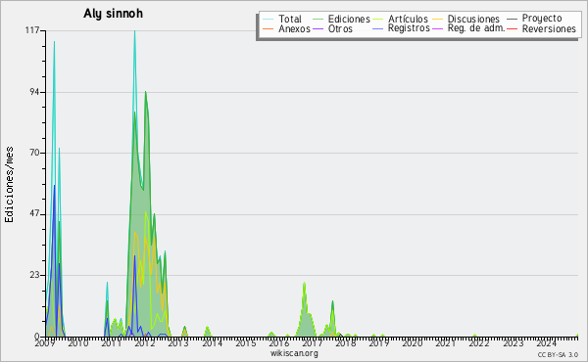Click the 'Anexos' legend label
The height and width of the screenshot is (362, 588).
tap(294, 28)
